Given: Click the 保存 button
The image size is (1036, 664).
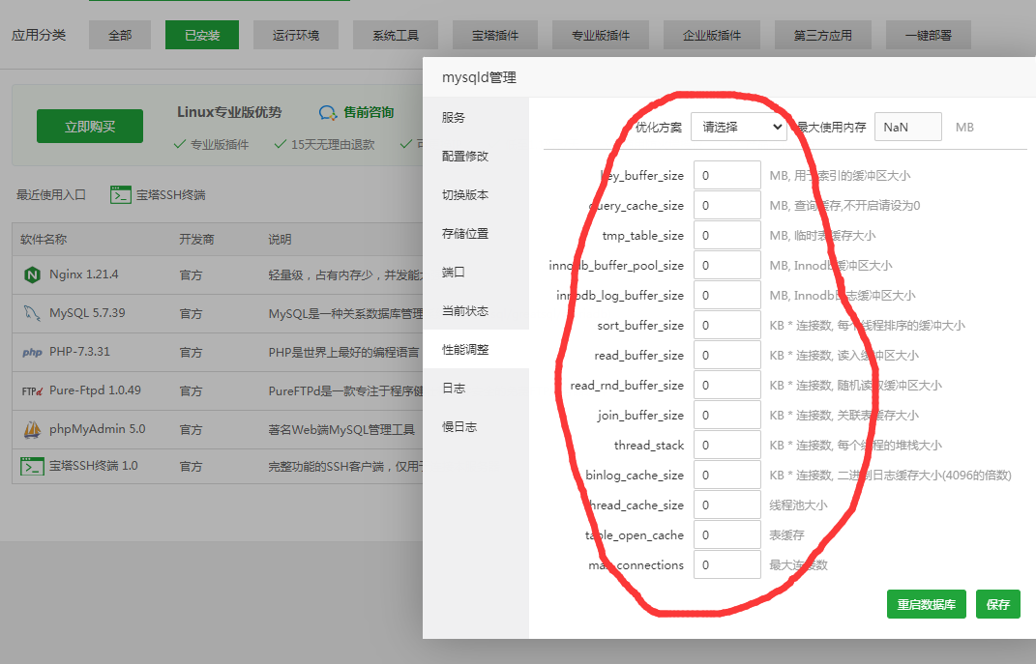Looking at the screenshot, I should [x=997, y=604].
